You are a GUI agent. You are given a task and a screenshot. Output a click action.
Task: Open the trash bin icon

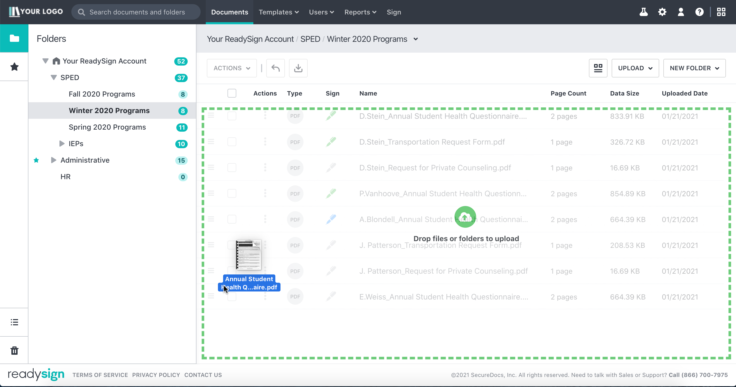pyautogui.click(x=14, y=351)
